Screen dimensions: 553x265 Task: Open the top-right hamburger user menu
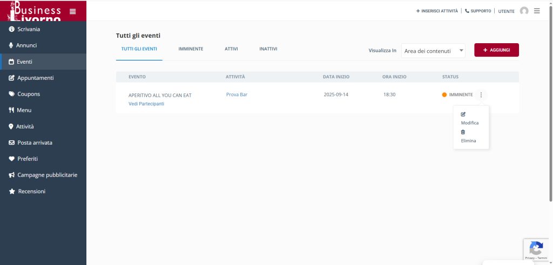537,11
